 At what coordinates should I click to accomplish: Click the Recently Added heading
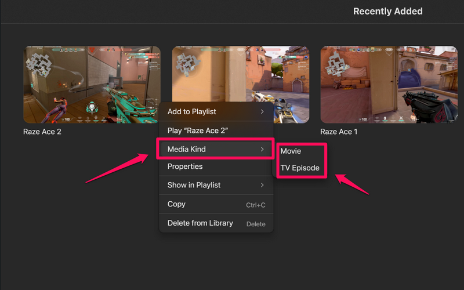387,11
